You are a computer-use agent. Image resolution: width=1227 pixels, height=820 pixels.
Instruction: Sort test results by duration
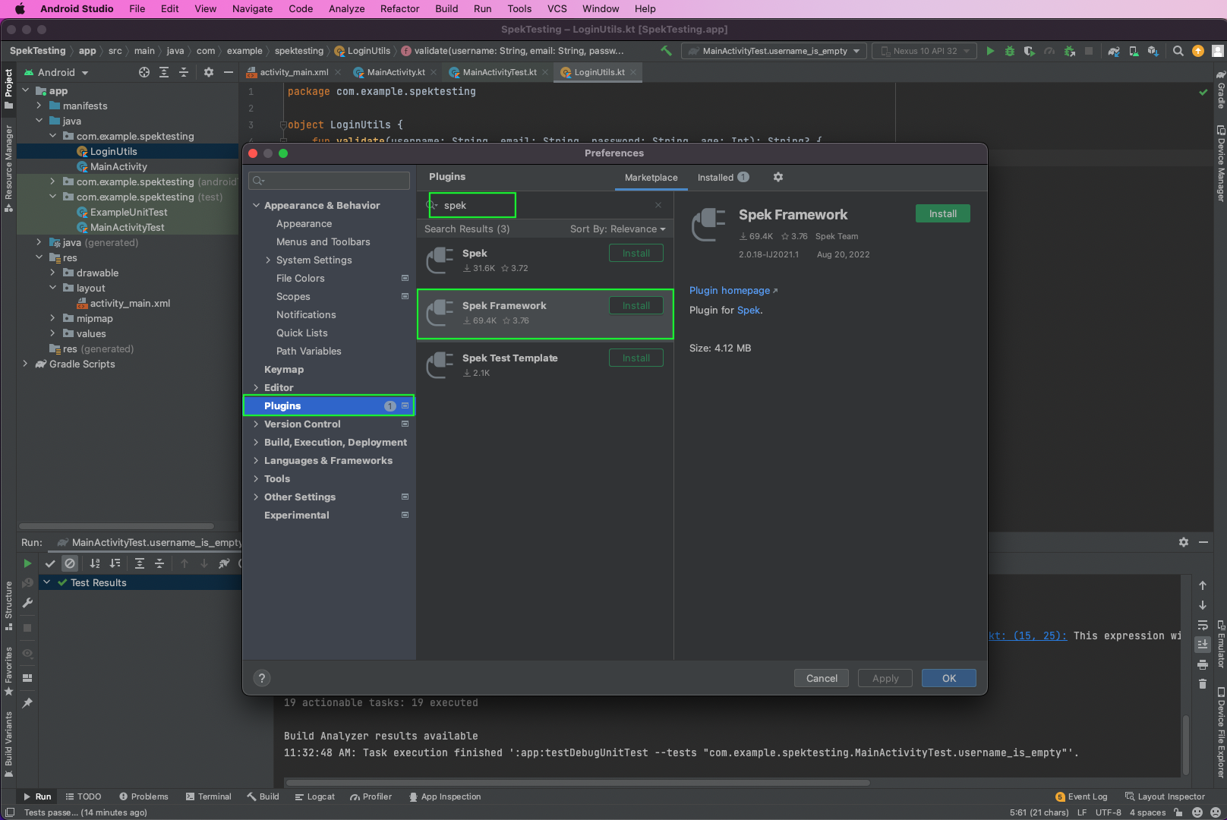click(x=115, y=563)
